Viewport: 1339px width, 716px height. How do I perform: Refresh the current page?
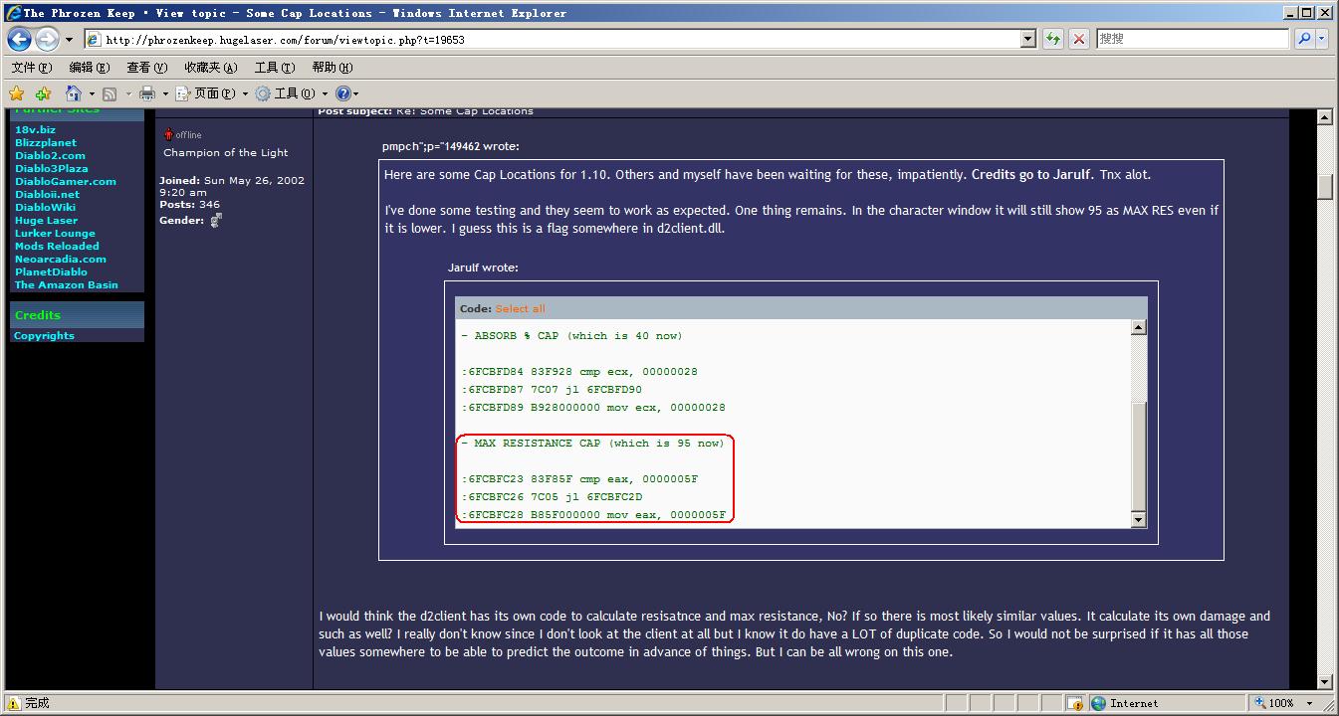[1053, 40]
